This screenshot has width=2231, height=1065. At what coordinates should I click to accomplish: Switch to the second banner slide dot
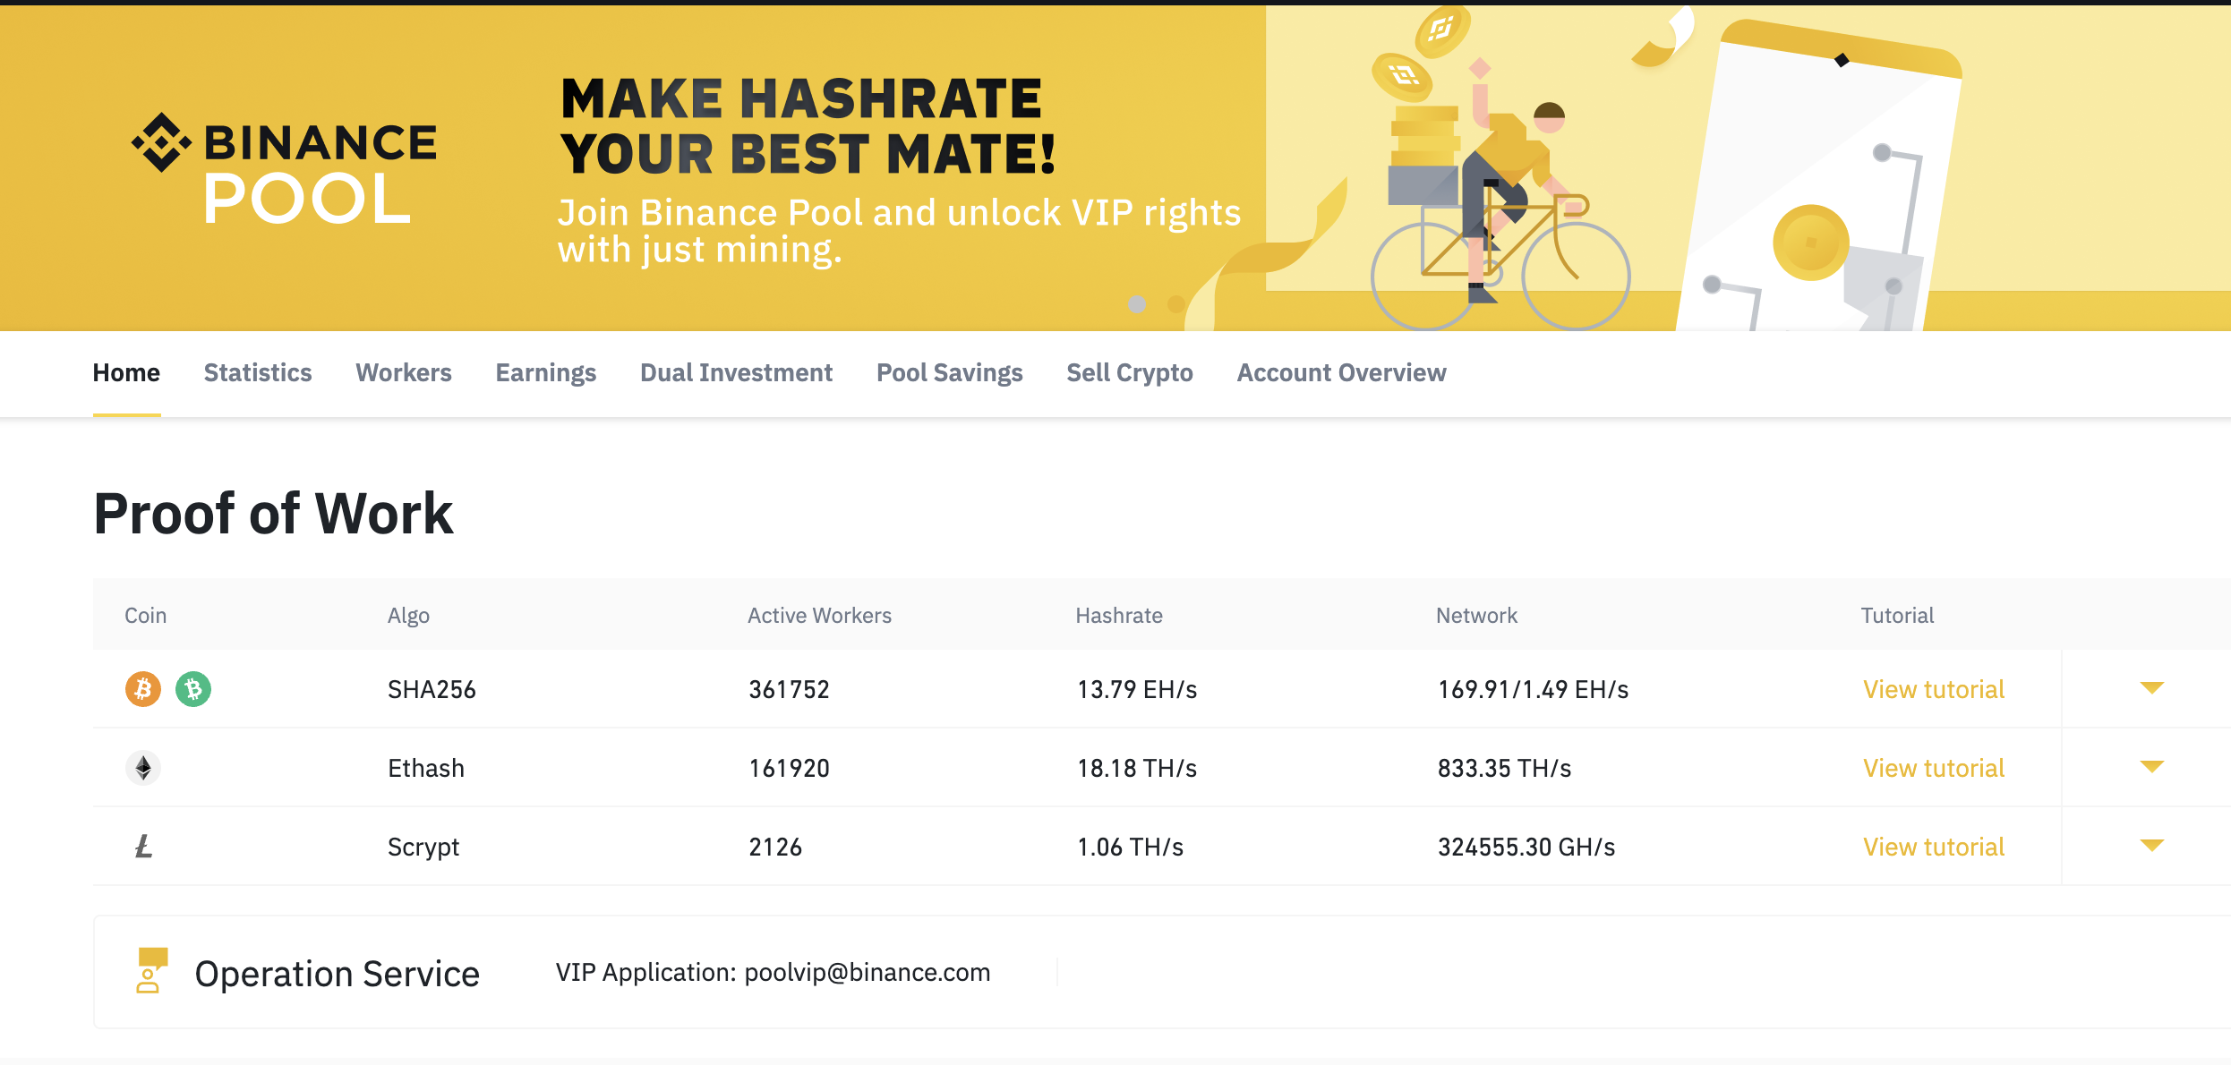click(x=1176, y=304)
